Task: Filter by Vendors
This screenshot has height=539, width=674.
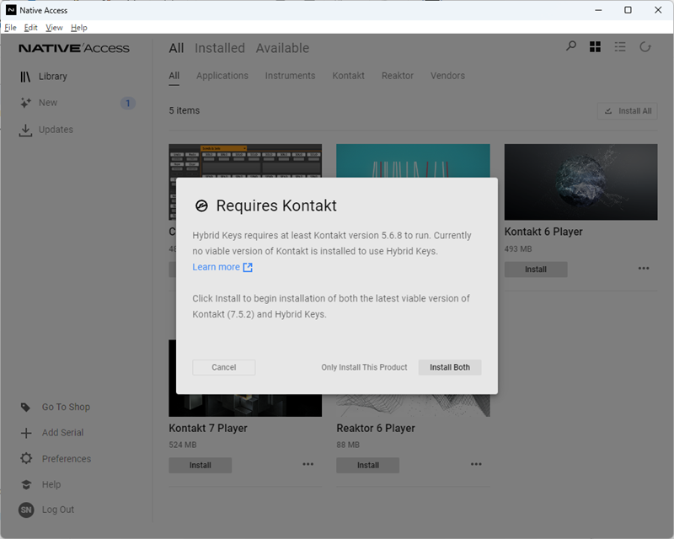Action: 447,76
